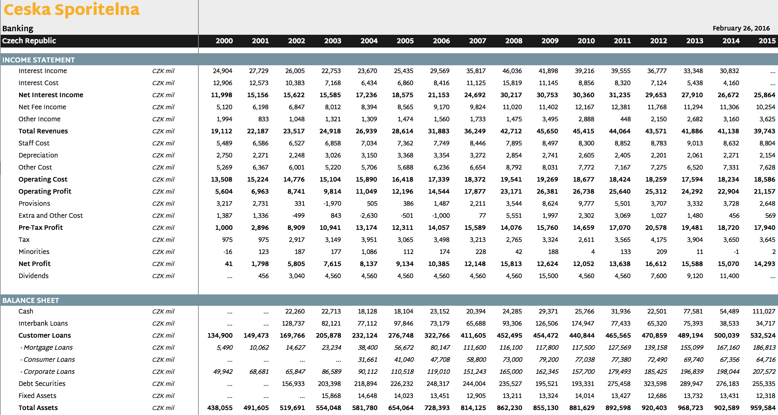Select Minorities value 1,086

(369, 252)
